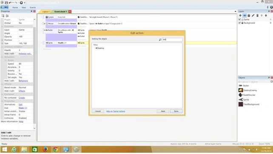
Task: Open Internet Explorer from taskbar
Action: pos(14,149)
